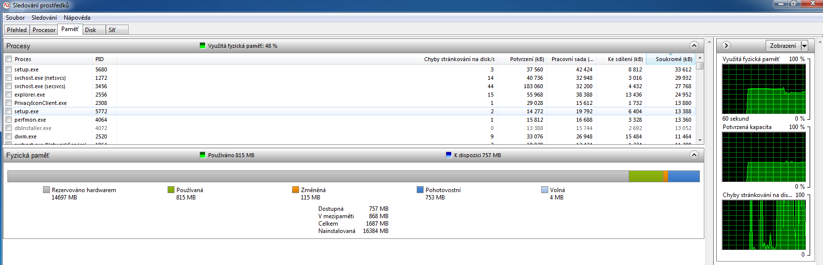Click the 'Potvrzená kapacita' graph
This screenshot has height=265, width=823.
pos(764,157)
